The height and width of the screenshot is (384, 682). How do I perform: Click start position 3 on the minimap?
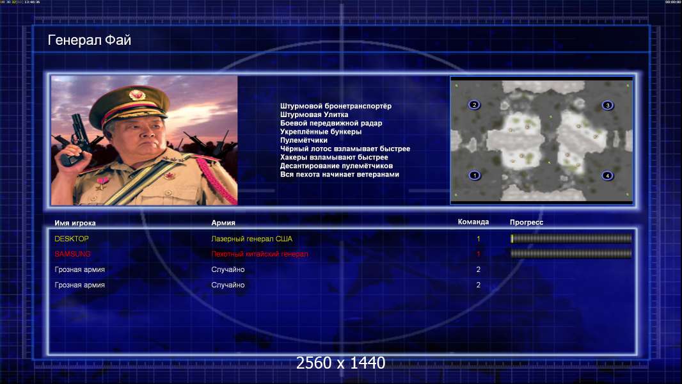(x=608, y=105)
